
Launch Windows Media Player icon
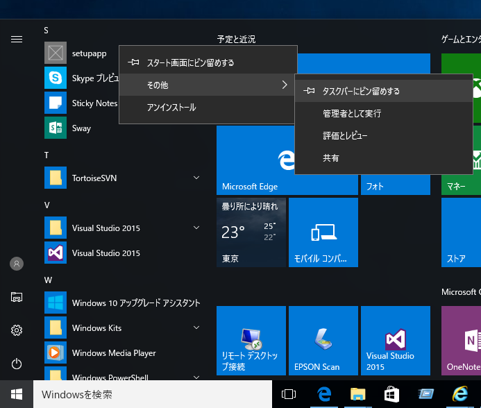56,352
